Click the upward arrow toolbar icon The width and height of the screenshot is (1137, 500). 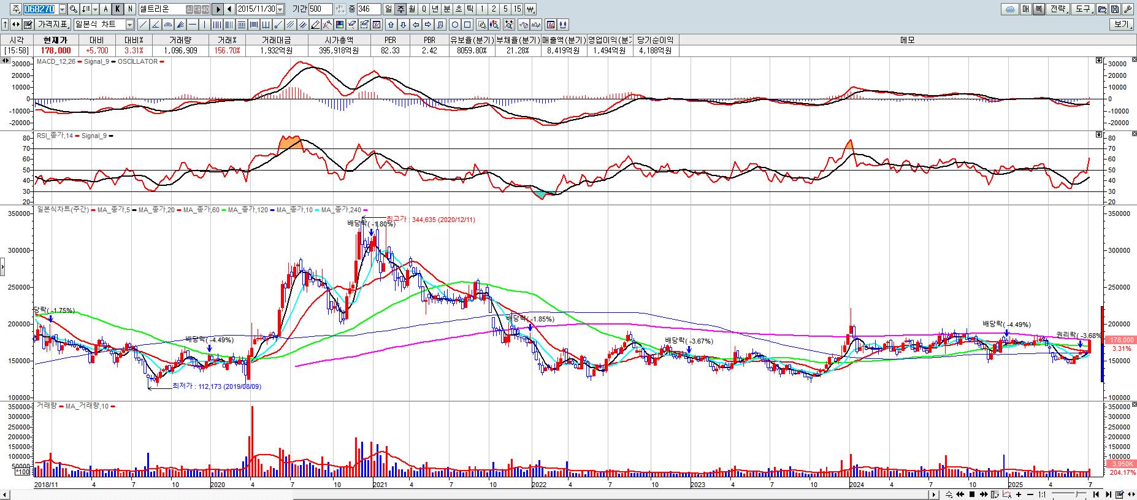(5, 25)
